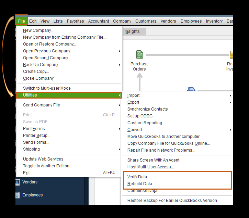Expand Print Forms submenu
This screenshot has width=249, height=218.
coord(69,129)
